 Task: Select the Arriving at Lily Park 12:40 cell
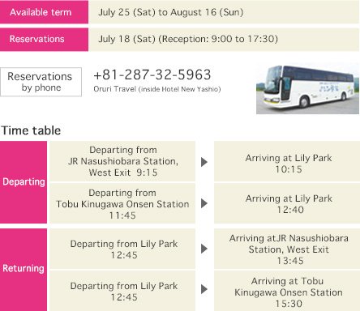287,203
